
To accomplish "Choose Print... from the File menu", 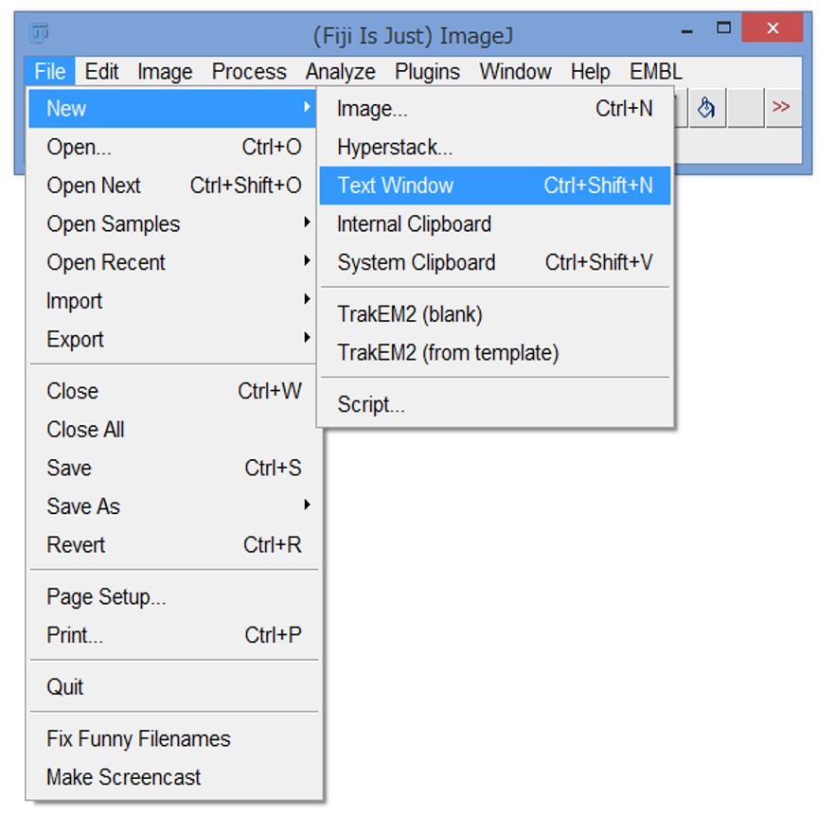I will click(172, 635).
